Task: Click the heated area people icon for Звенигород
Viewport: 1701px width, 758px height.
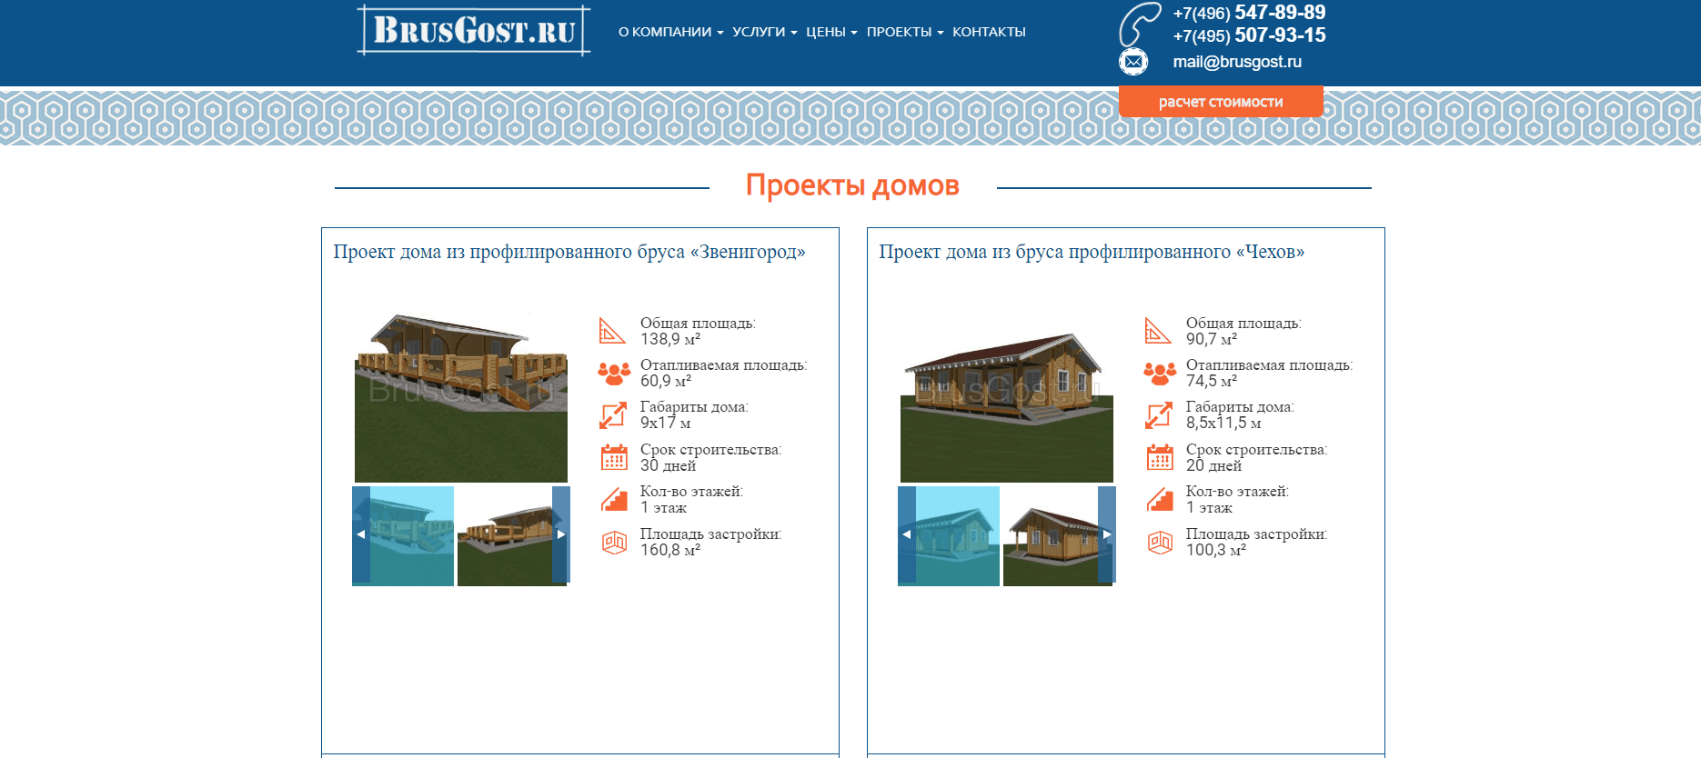Action: (x=614, y=373)
